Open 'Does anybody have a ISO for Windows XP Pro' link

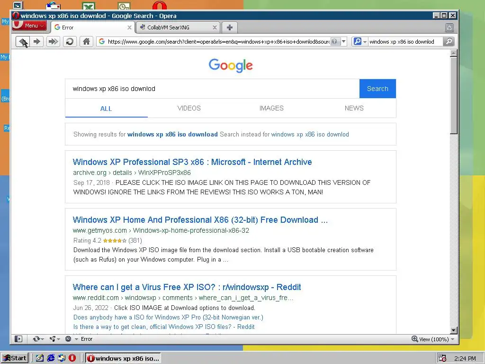pyautogui.click(x=168, y=317)
